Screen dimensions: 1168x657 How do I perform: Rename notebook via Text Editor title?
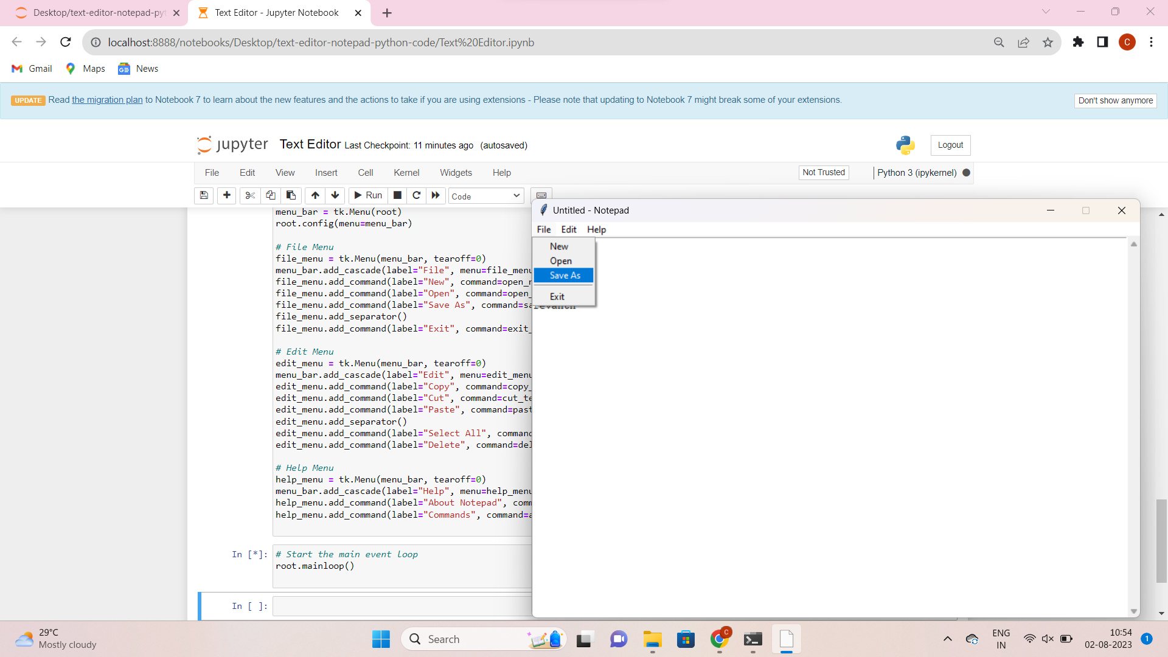(310, 144)
